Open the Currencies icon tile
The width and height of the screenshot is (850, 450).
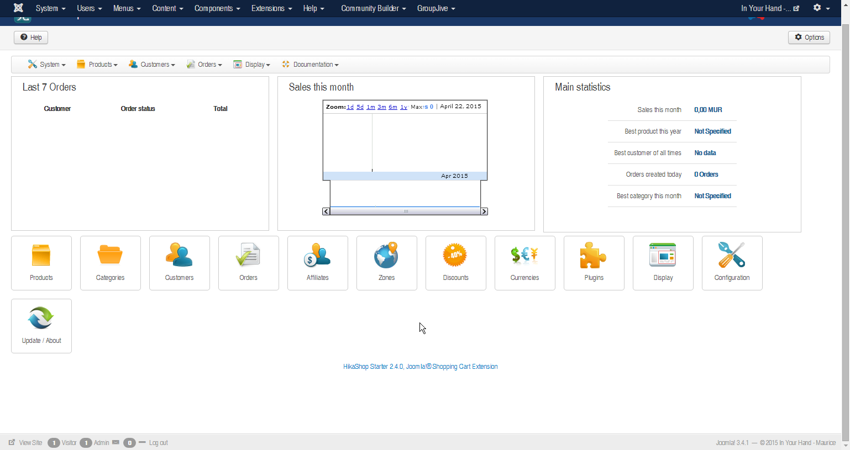525,262
